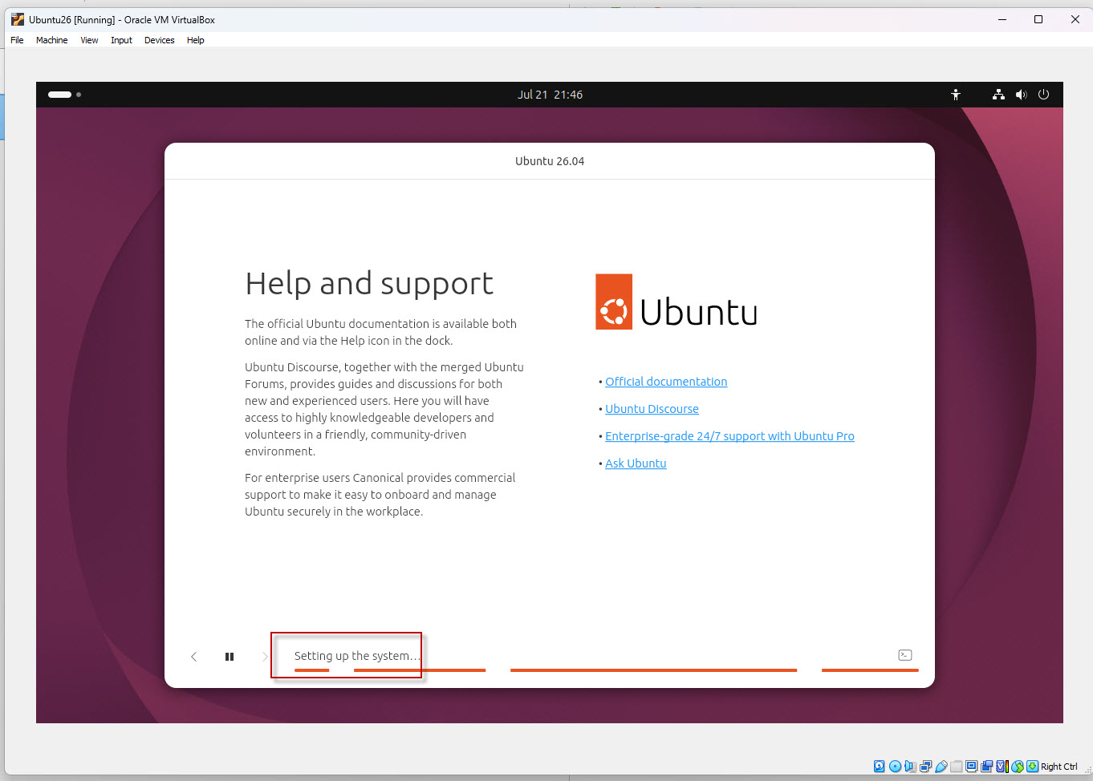
Task: Click the keyboard capture green arrow icon
Action: point(1032,767)
